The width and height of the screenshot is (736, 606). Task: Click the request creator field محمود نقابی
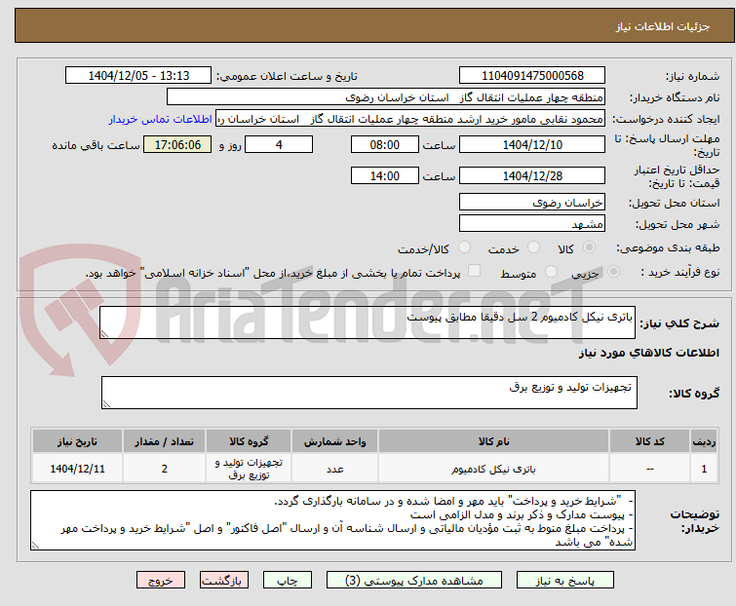click(x=409, y=119)
